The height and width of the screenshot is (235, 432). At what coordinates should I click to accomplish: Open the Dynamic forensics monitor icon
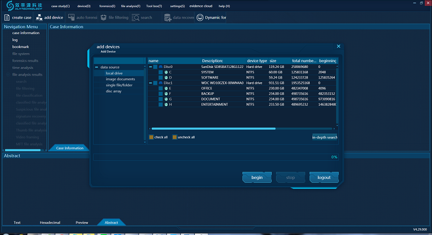tap(200, 18)
